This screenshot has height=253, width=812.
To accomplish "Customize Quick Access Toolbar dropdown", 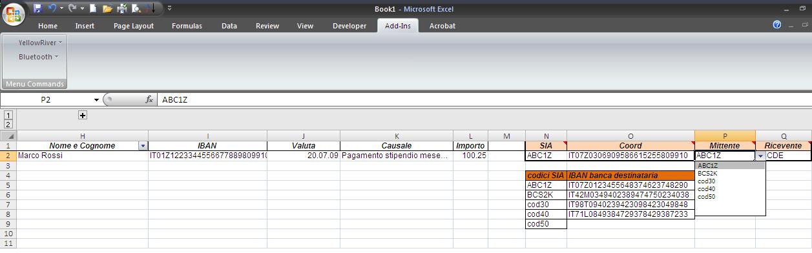I will pyautogui.click(x=169, y=8).
